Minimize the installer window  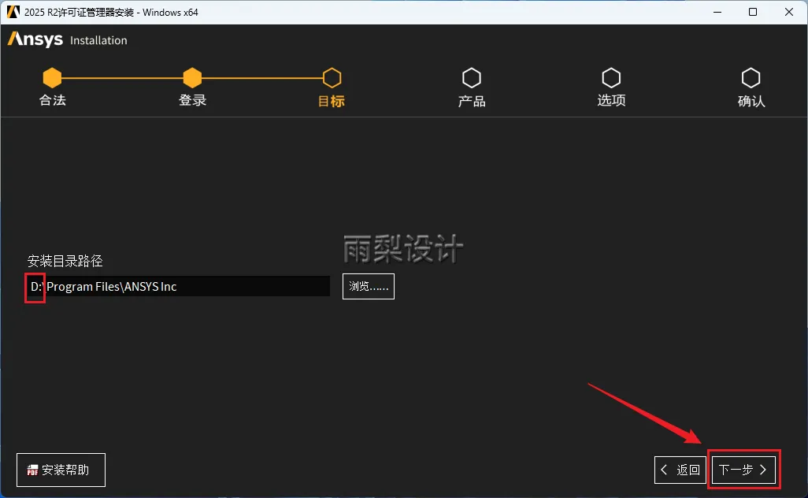pos(717,12)
